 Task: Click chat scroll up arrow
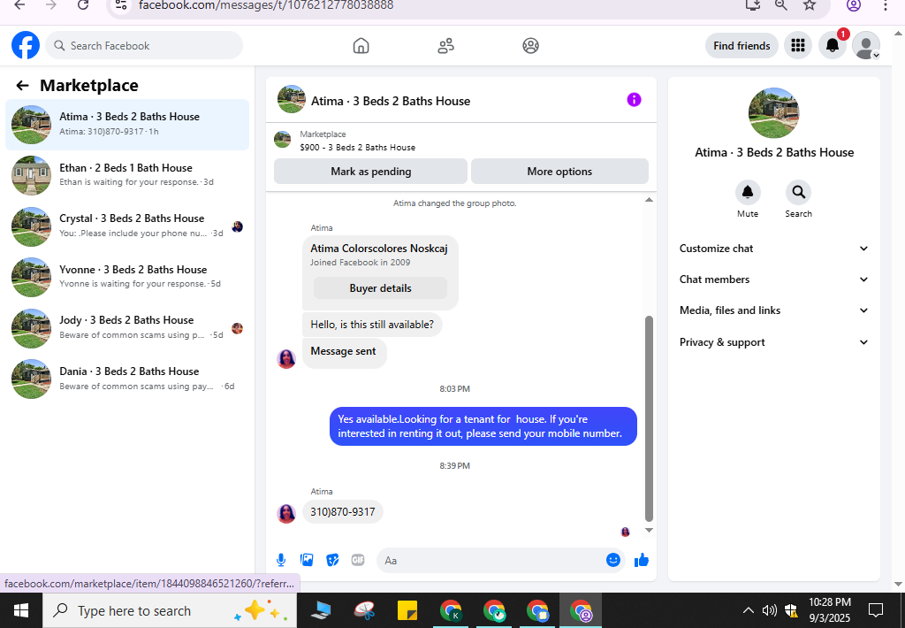(x=649, y=200)
